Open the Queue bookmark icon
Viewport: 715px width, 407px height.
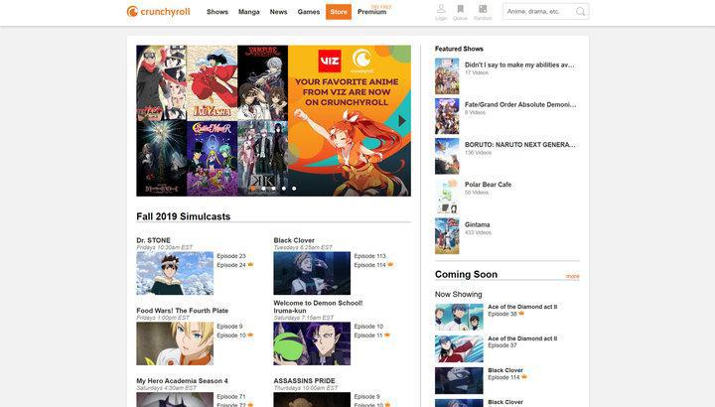pos(460,11)
